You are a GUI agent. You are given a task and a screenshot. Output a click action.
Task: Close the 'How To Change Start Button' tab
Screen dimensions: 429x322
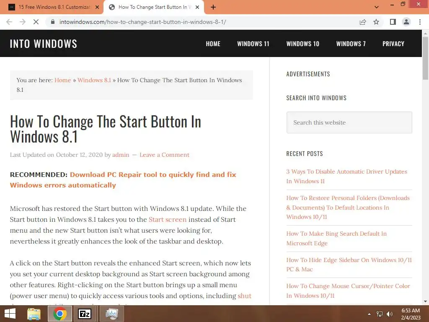pyautogui.click(x=197, y=7)
